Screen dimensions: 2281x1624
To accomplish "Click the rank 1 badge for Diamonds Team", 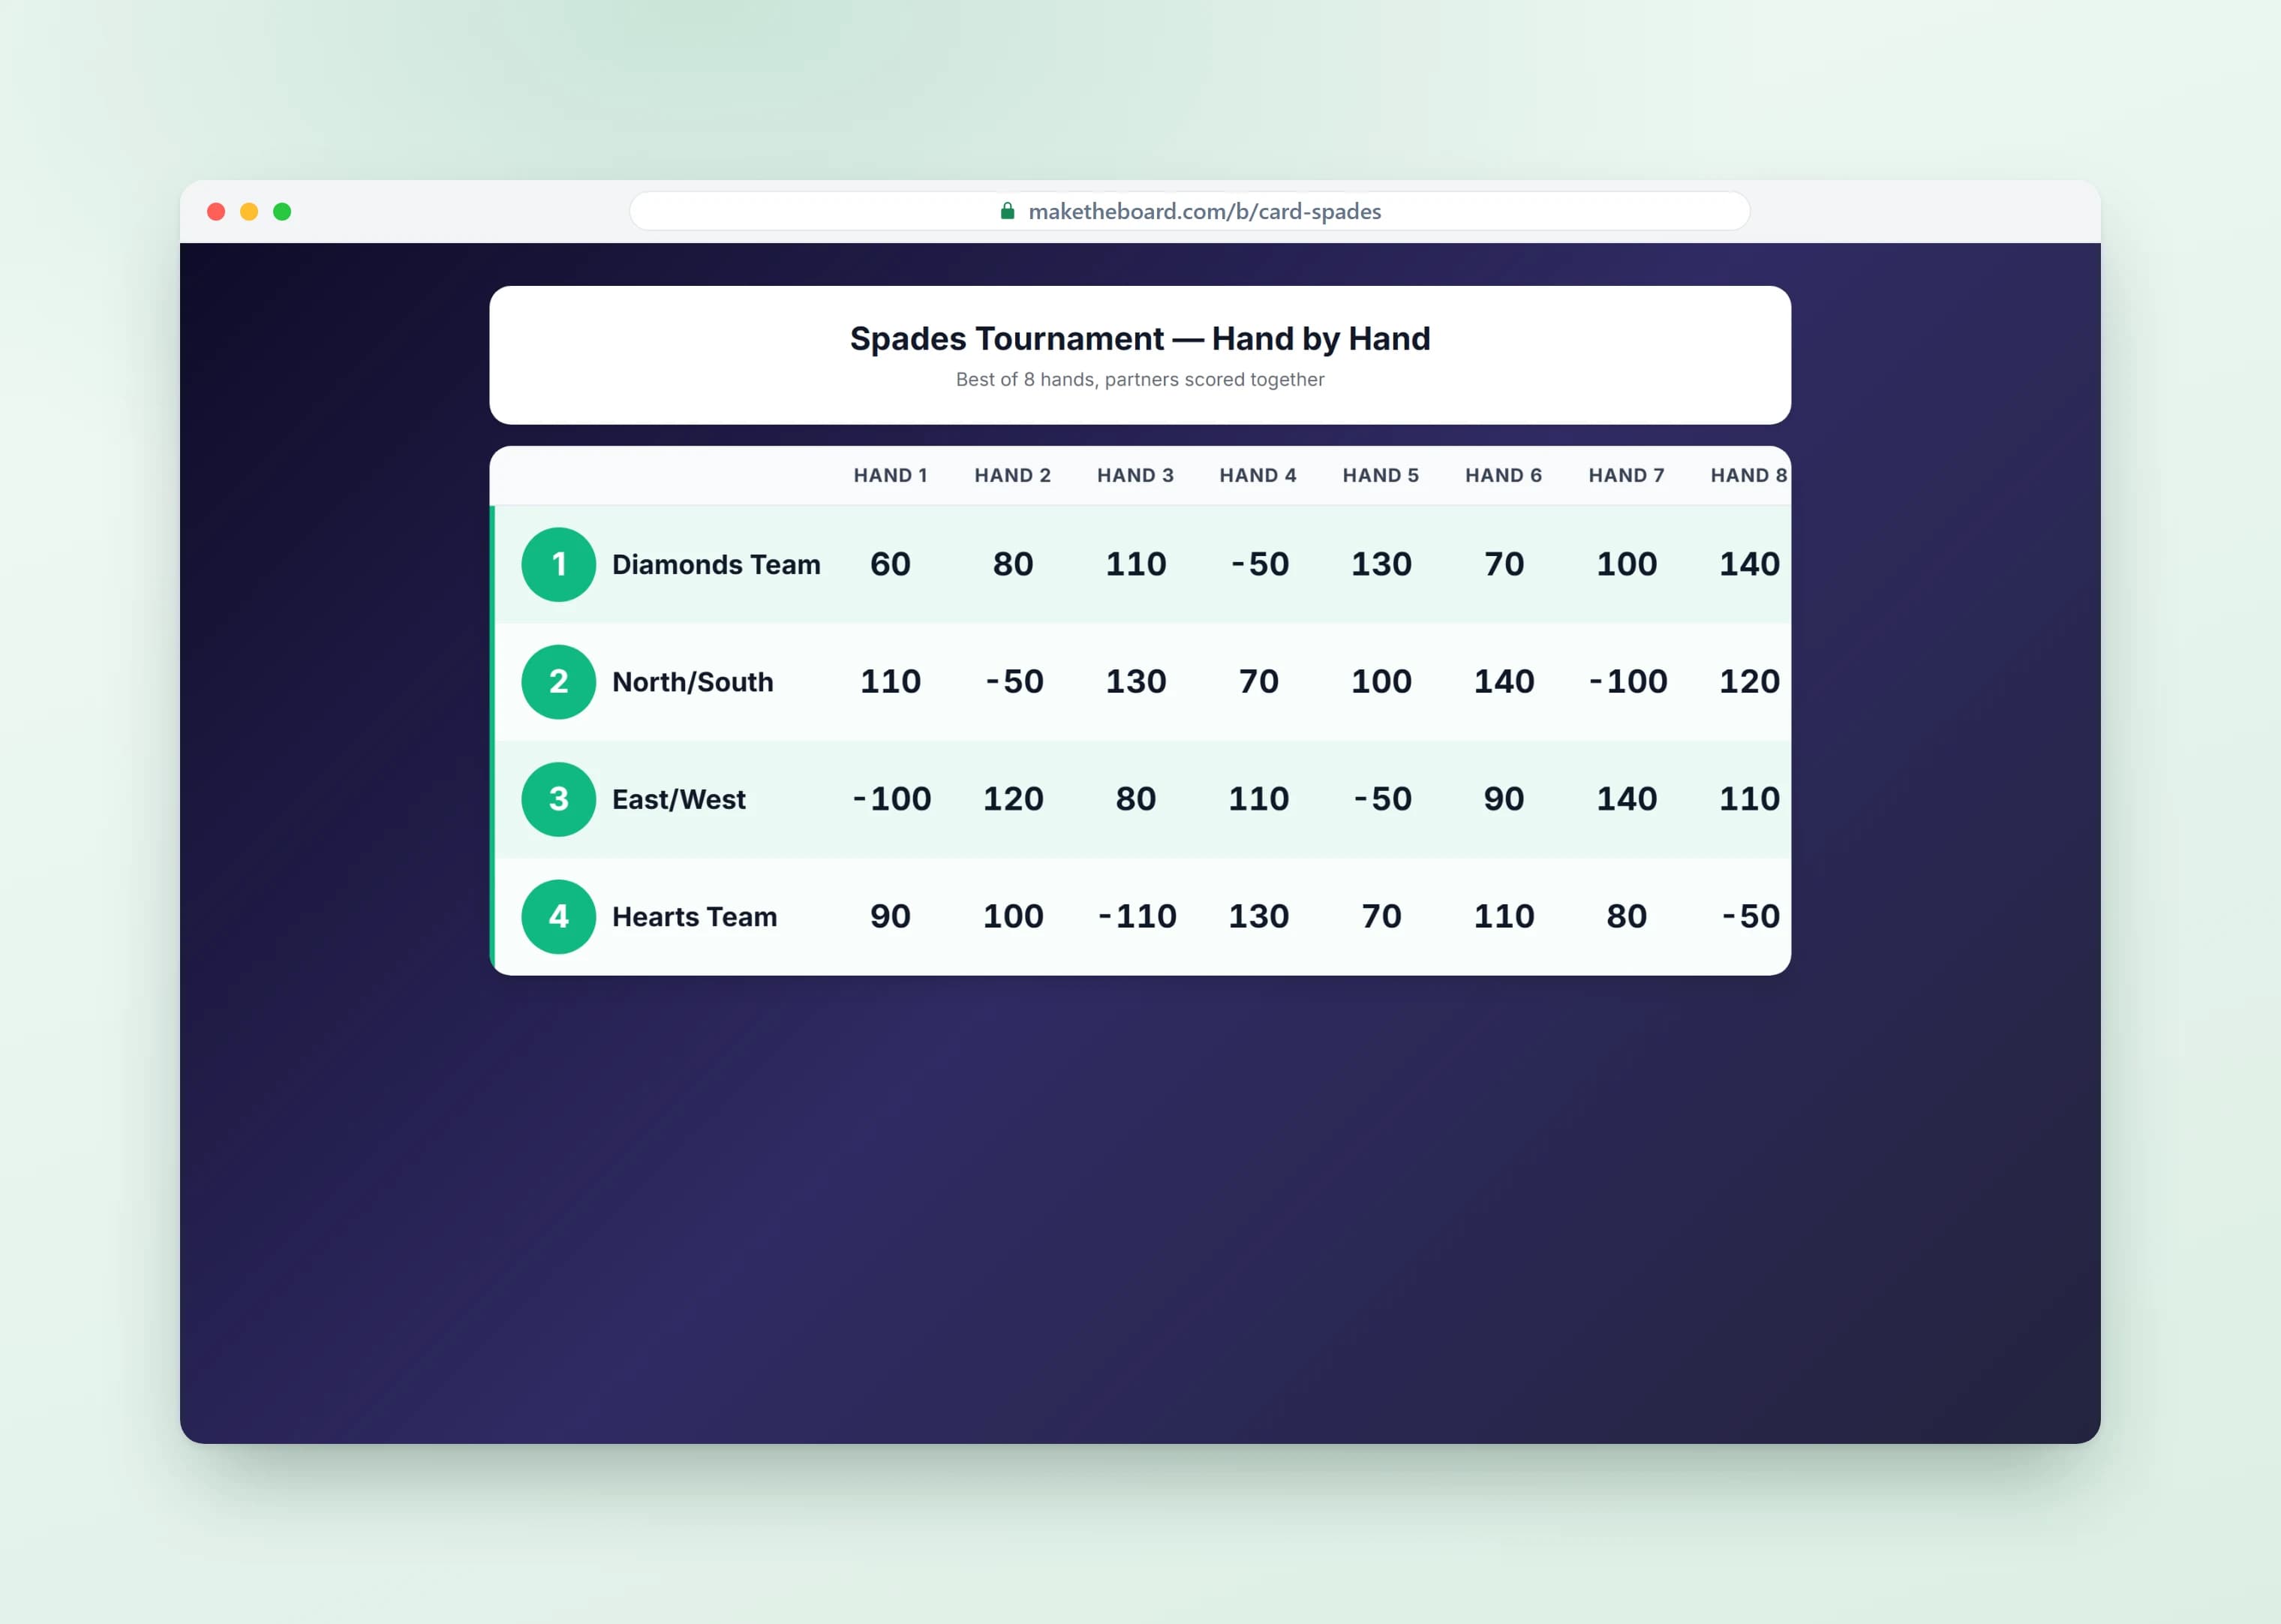I will [x=559, y=564].
